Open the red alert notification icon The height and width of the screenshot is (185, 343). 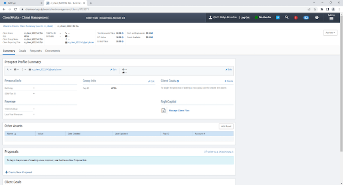[x=296, y=17]
